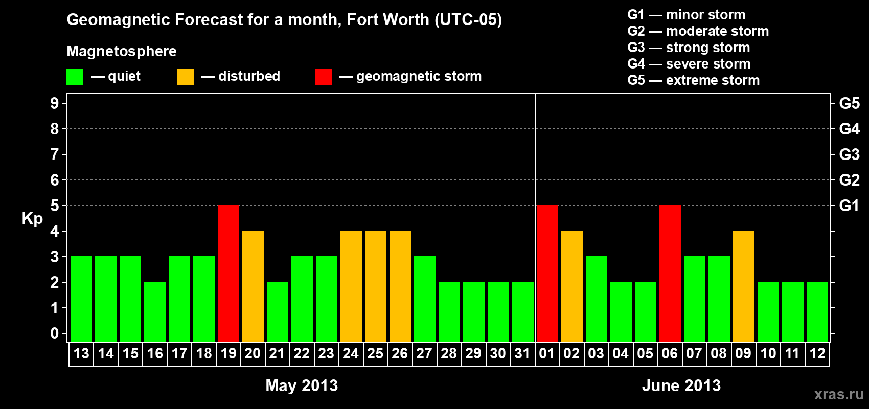Viewport: 869px width, 409px height.
Task: Select the orange bar for June 09
Action: point(744,286)
